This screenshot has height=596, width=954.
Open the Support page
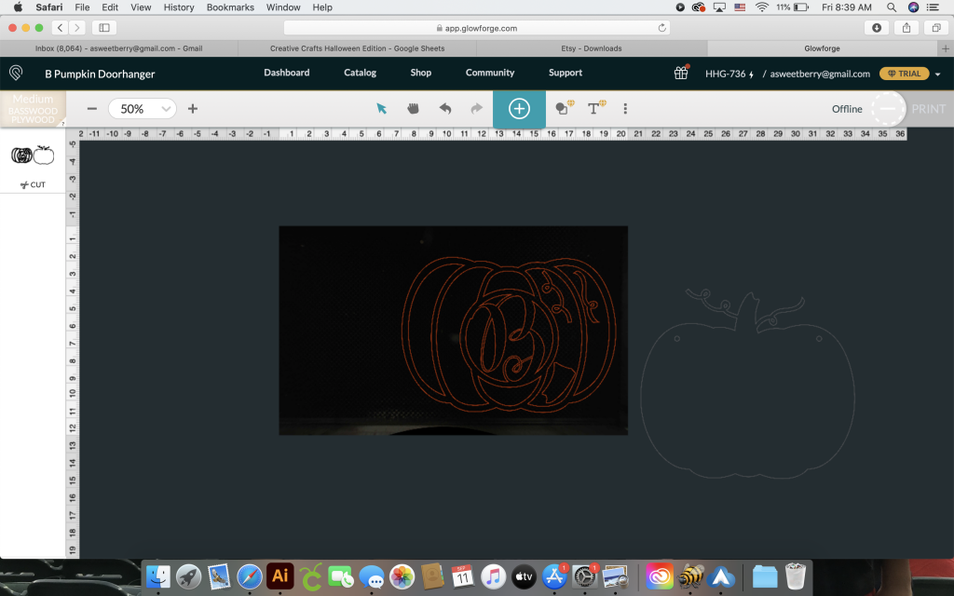click(566, 73)
